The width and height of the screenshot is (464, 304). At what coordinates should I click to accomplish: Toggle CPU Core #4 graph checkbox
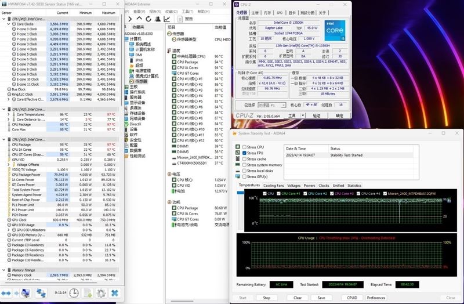point(358,194)
